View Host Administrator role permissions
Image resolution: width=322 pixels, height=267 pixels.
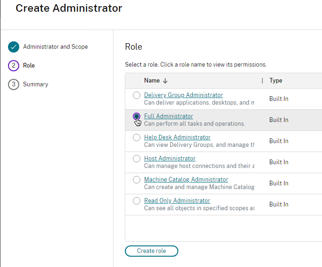[x=169, y=159]
